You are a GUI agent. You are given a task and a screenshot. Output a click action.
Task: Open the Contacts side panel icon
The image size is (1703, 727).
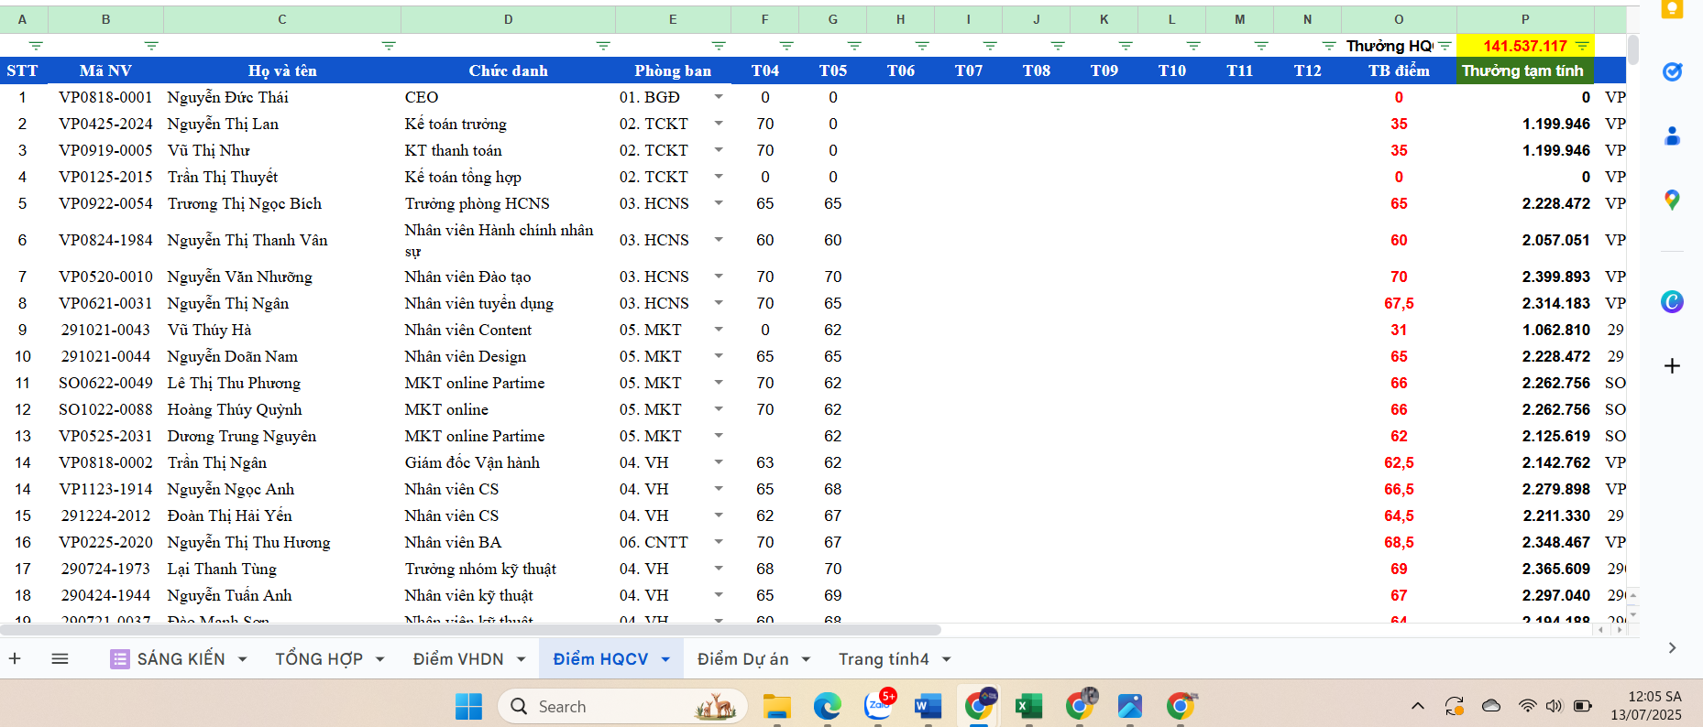click(x=1672, y=136)
